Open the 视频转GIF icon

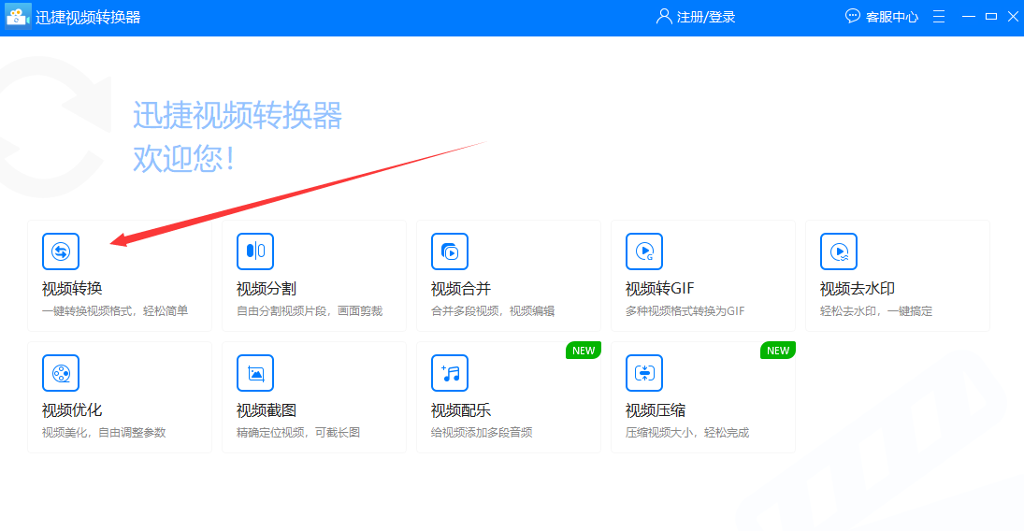pyautogui.click(x=644, y=251)
